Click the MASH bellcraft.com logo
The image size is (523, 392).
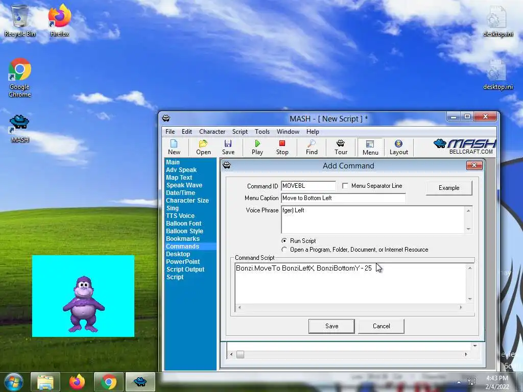click(465, 146)
